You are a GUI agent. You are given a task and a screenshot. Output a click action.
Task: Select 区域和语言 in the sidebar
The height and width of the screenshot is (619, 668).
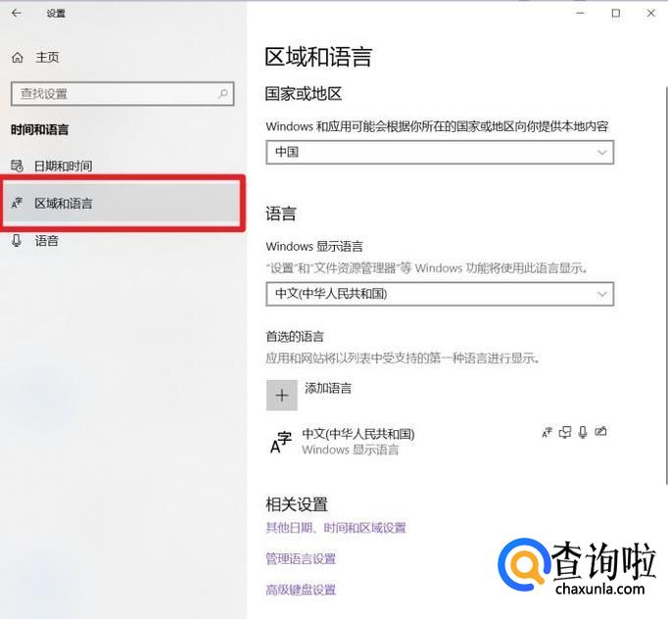(x=123, y=203)
